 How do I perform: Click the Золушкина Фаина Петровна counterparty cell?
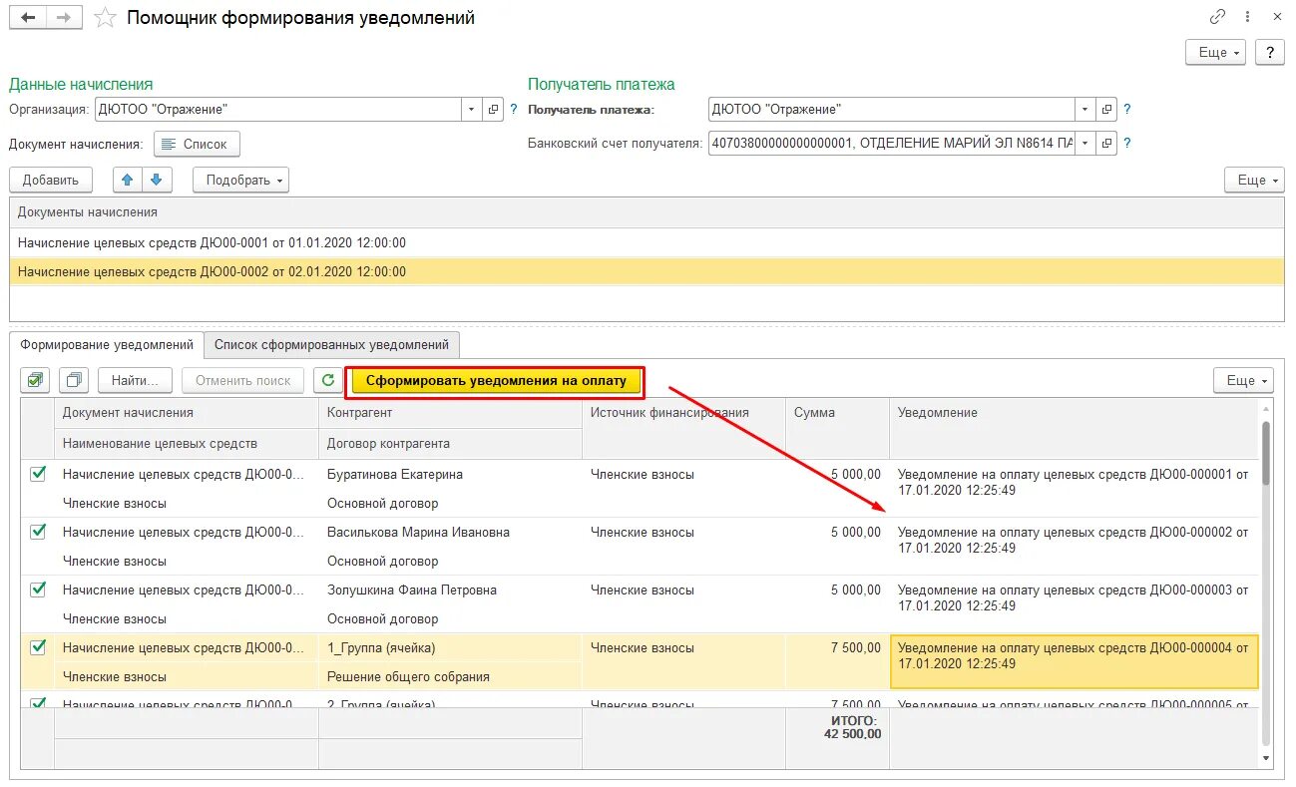[450, 590]
